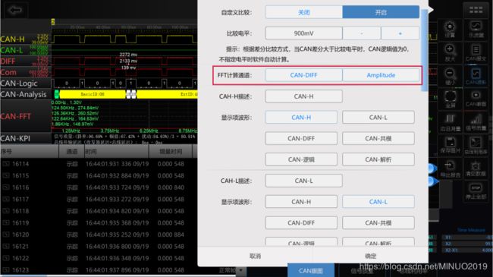Select the CAN-L channel label
This screenshot has height=277, width=493.
point(11,50)
